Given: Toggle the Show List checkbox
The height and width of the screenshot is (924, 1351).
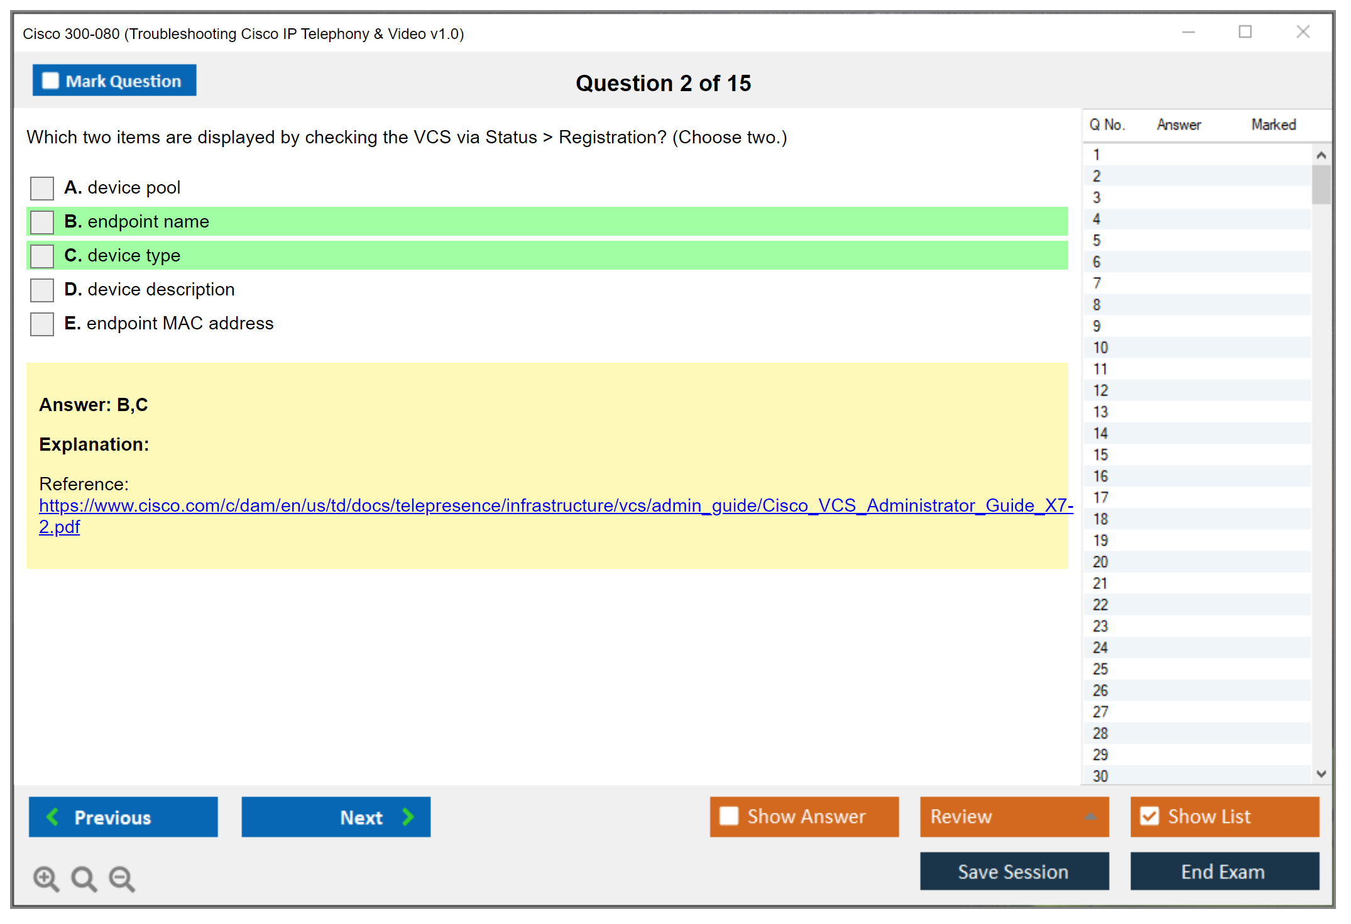Looking at the screenshot, I should (1149, 816).
